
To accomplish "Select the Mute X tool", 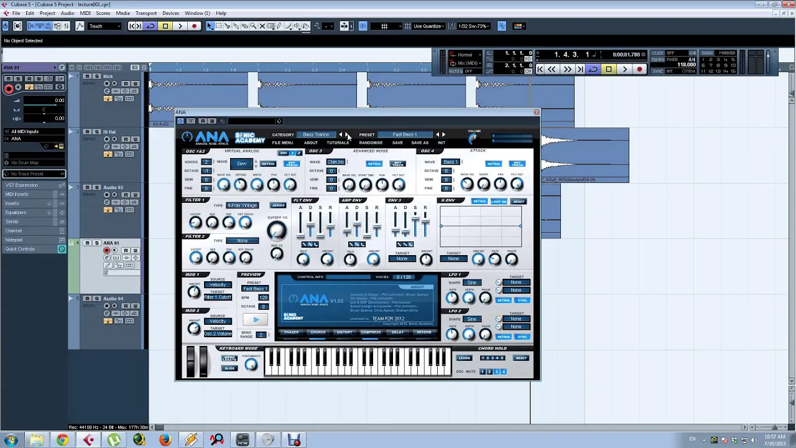I will 262,26.
